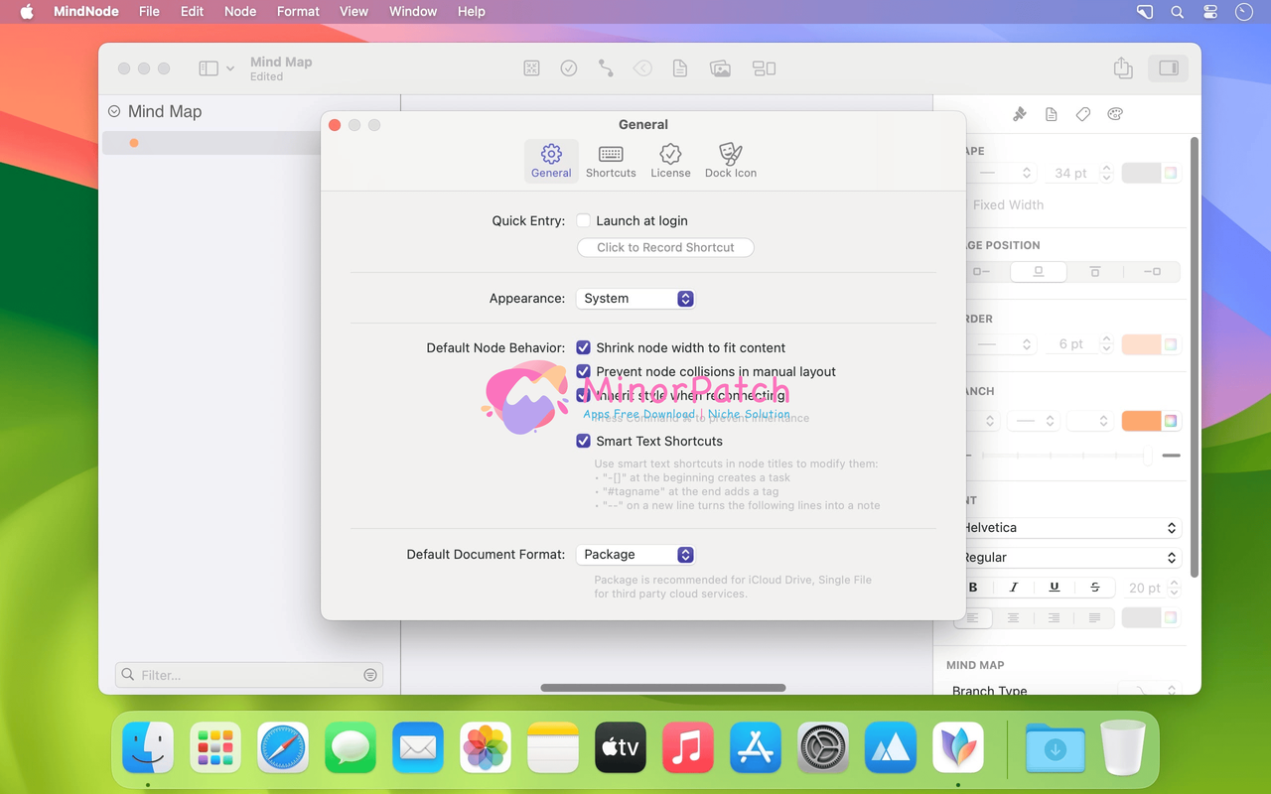Viewport: 1271px width, 794px height.
Task: Open Control Center in menu bar
Action: (1210, 12)
